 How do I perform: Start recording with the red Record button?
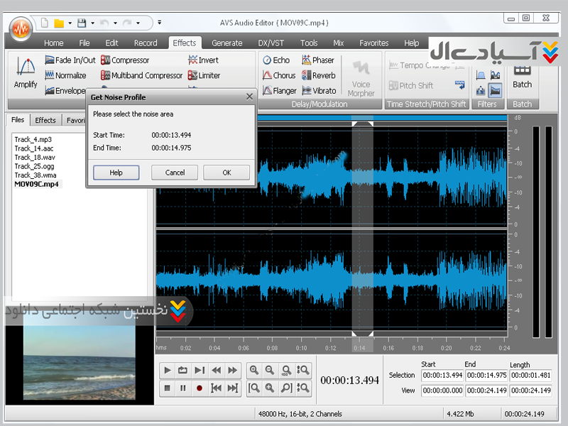point(200,388)
